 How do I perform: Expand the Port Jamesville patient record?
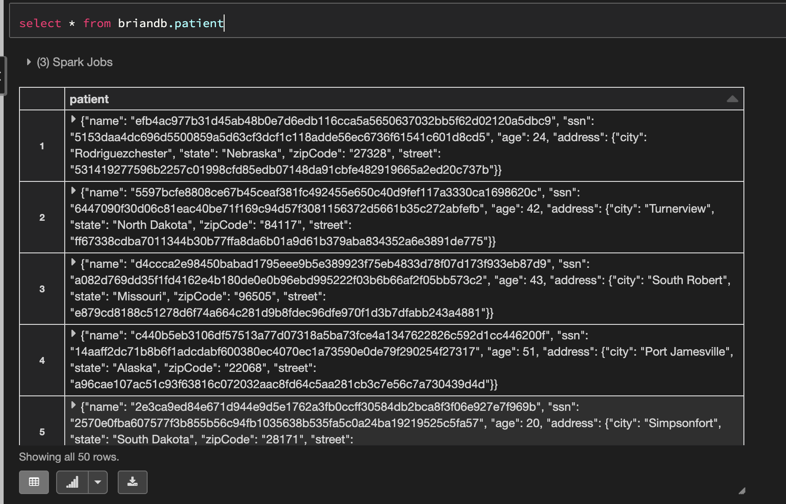click(73, 334)
